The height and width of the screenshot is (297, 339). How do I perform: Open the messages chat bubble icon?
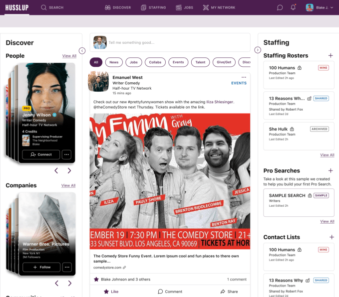(x=280, y=7)
